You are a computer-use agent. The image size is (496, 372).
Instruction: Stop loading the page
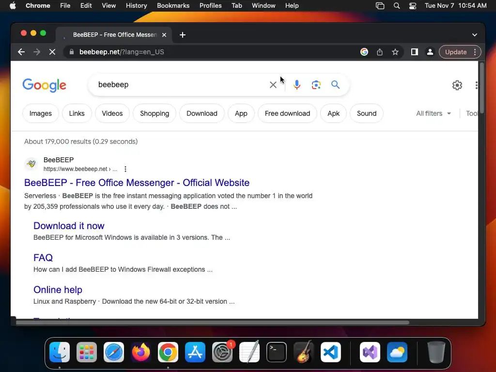52,52
